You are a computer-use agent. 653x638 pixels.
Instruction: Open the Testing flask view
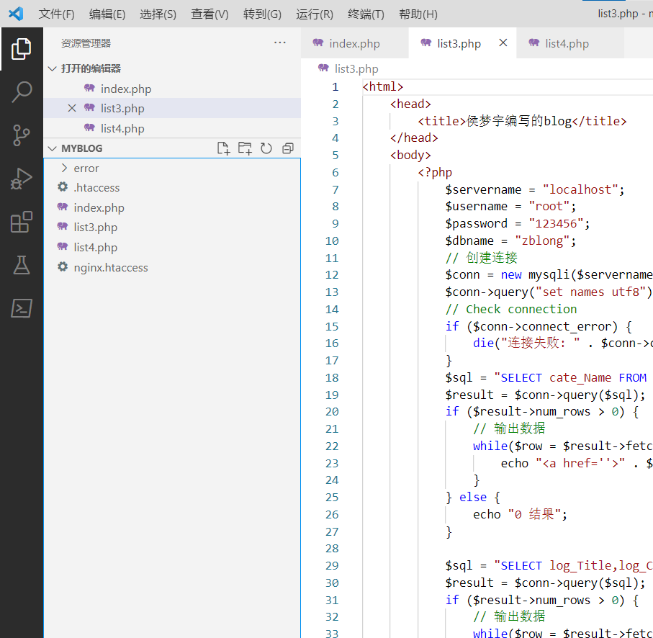click(22, 265)
